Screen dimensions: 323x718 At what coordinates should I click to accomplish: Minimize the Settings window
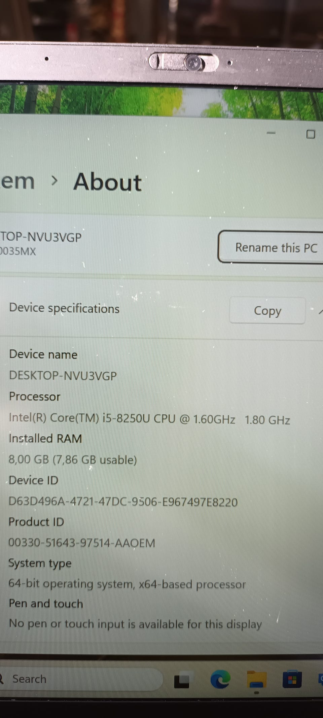tap(271, 133)
